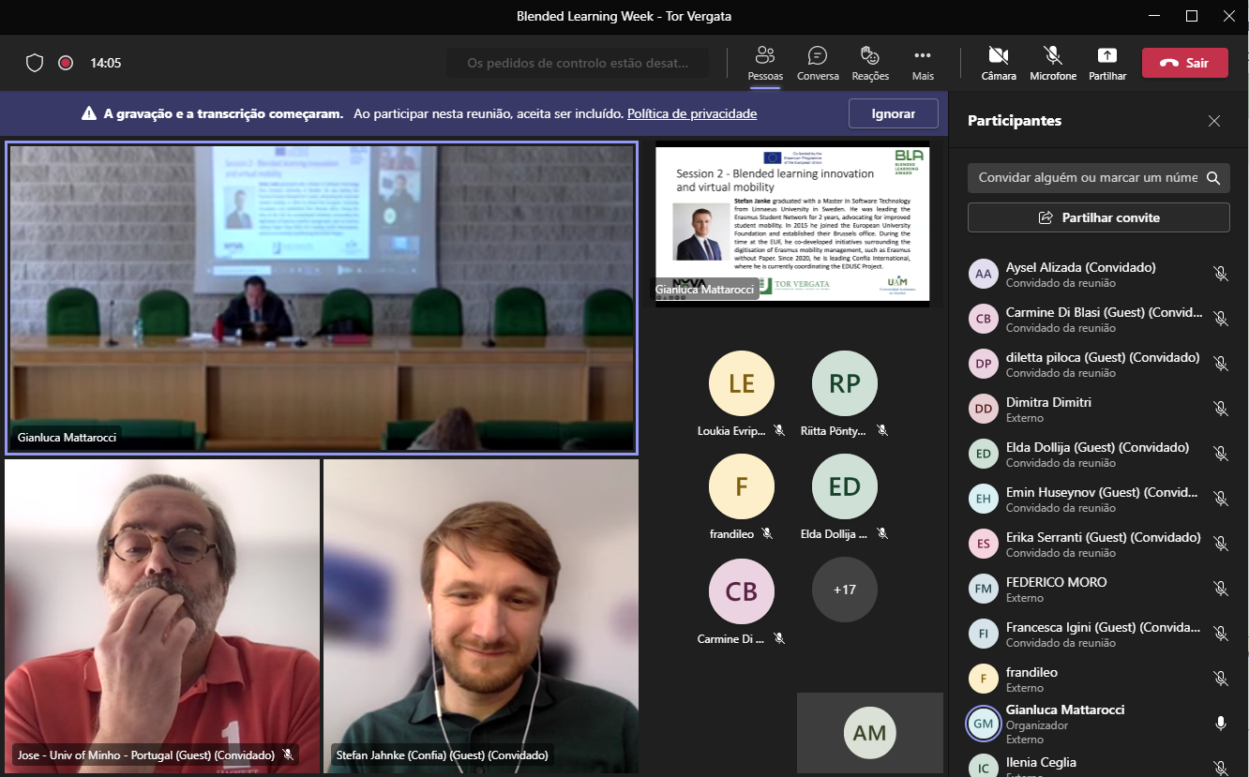Image resolution: width=1249 pixels, height=777 pixels.
Task: Open the Conversa chat panel
Action: tap(818, 63)
